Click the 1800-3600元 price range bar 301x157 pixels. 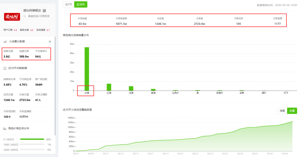(x=32, y=144)
